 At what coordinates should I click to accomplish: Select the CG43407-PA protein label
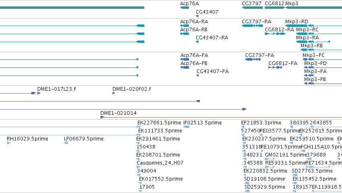(213, 71)
